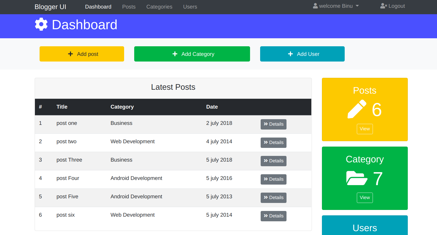Click the plus icon on Add post
Image resolution: width=437 pixels, height=235 pixels.
pos(70,54)
